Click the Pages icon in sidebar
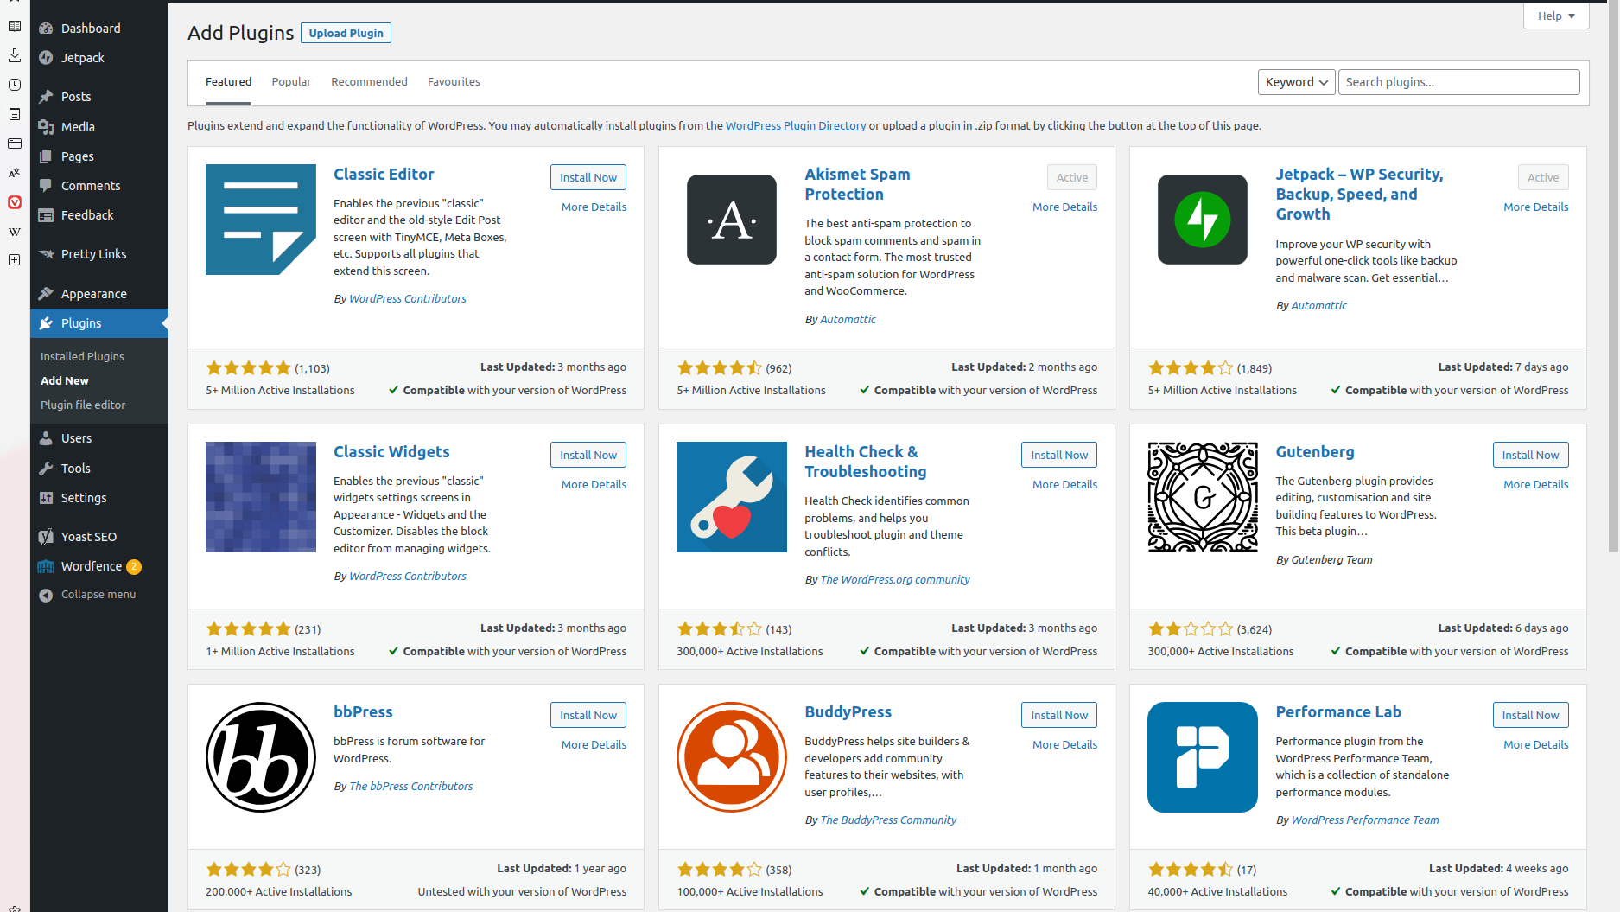Viewport: 1620px width, 912px height. tap(46, 156)
